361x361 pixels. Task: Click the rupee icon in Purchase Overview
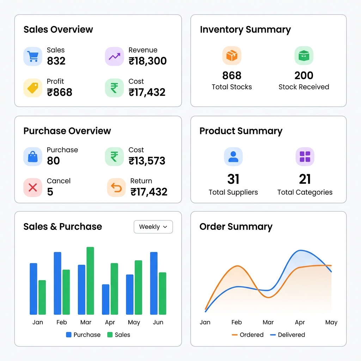(x=115, y=157)
